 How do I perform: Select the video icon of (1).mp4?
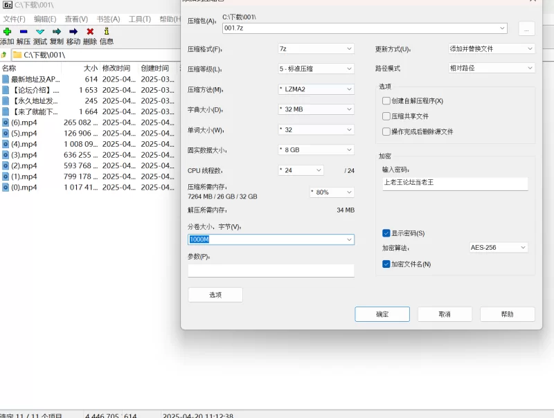(x=6, y=176)
